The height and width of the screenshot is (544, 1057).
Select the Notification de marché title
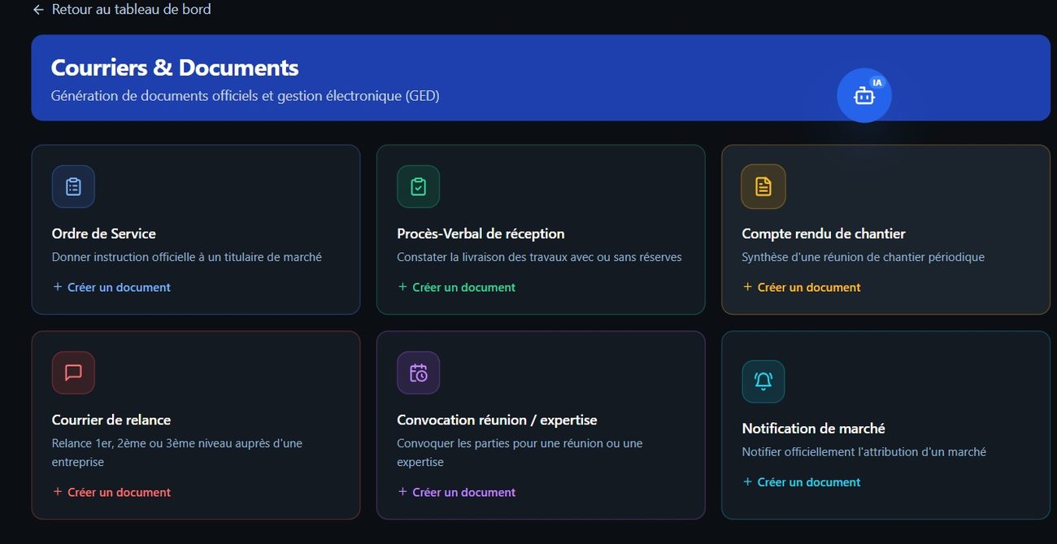coord(814,429)
